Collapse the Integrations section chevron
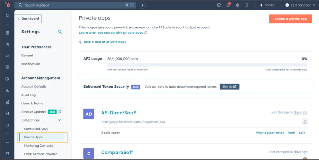 pyautogui.click(x=60, y=120)
